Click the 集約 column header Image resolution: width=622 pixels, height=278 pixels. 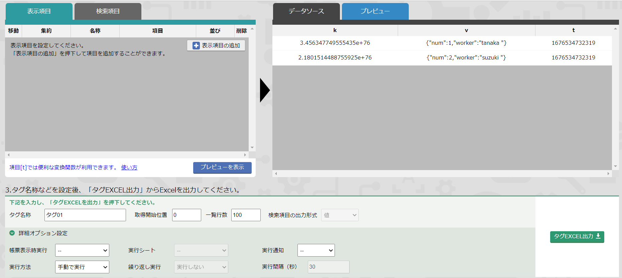[46, 31]
